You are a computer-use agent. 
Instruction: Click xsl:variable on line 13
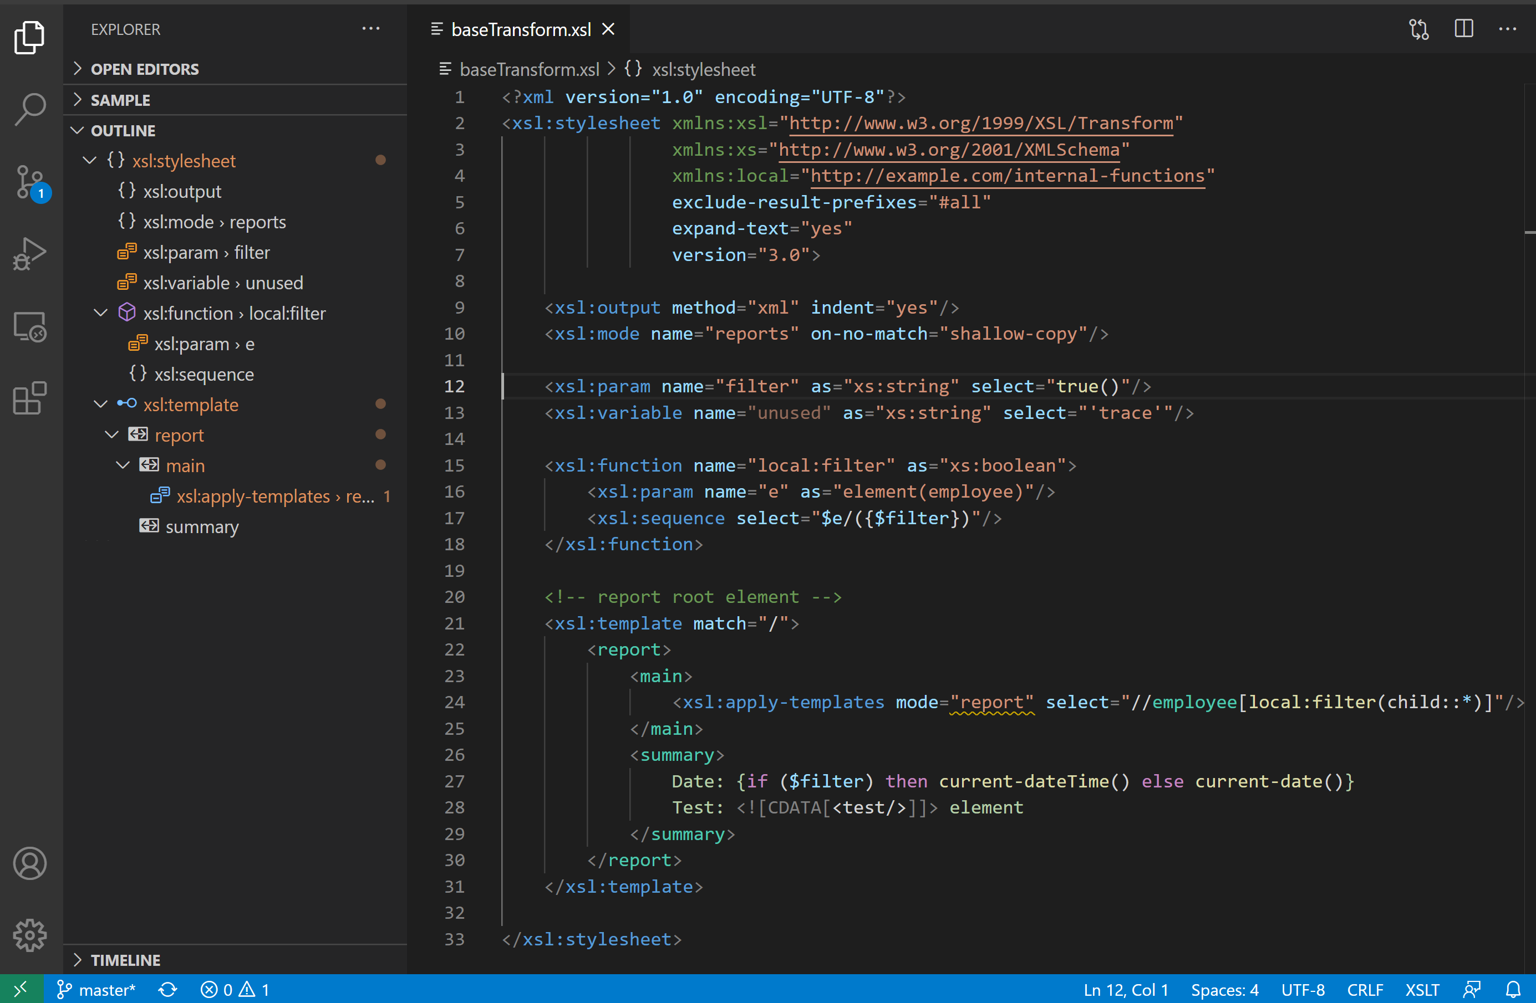618,413
